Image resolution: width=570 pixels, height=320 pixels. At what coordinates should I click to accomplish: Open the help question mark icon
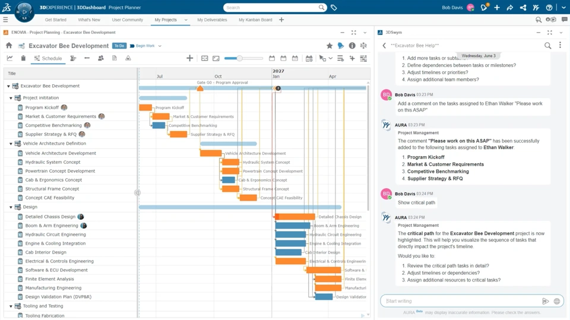[x=549, y=7]
